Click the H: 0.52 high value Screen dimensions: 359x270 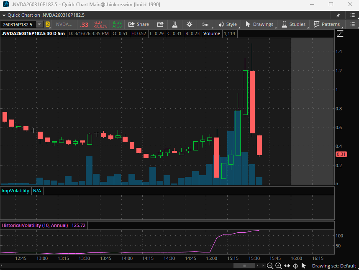(138, 33)
